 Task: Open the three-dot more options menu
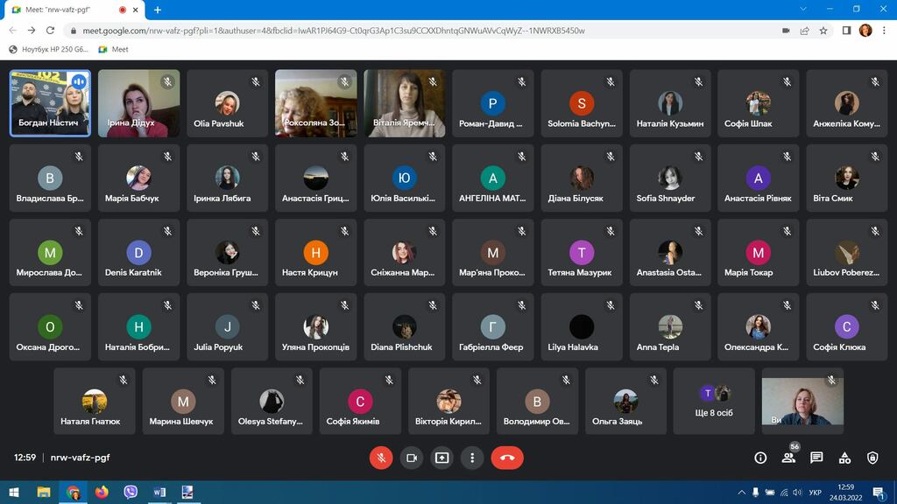(x=472, y=458)
